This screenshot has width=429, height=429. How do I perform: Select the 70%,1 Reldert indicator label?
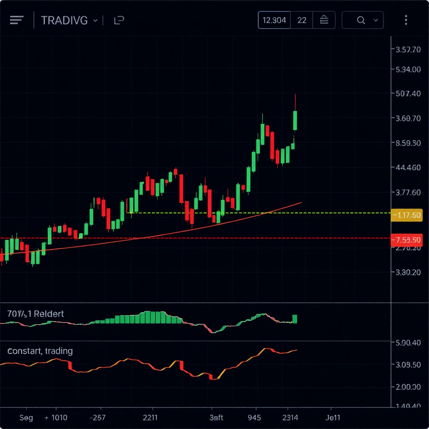click(36, 313)
